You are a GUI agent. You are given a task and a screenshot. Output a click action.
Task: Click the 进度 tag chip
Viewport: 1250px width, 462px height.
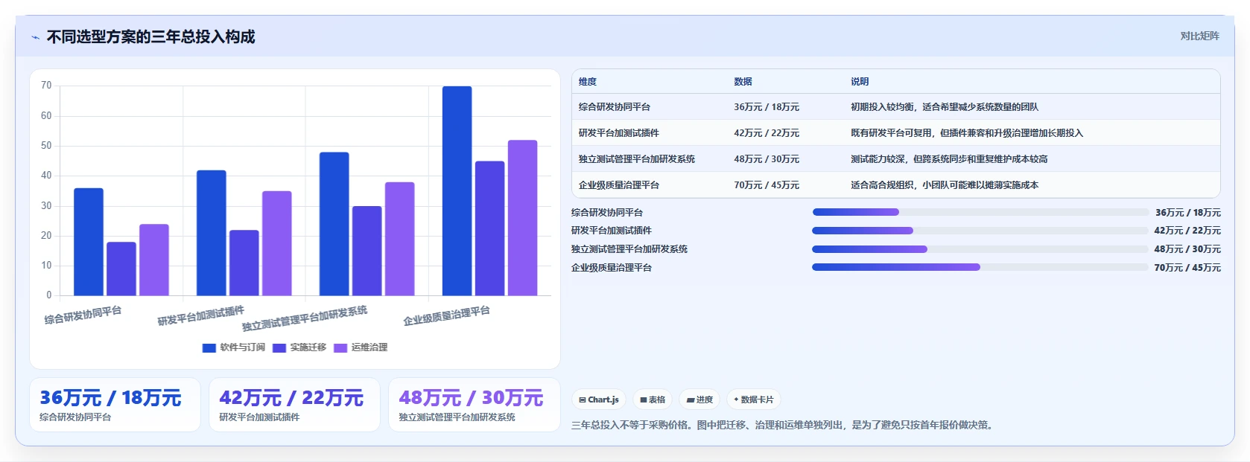699,400
